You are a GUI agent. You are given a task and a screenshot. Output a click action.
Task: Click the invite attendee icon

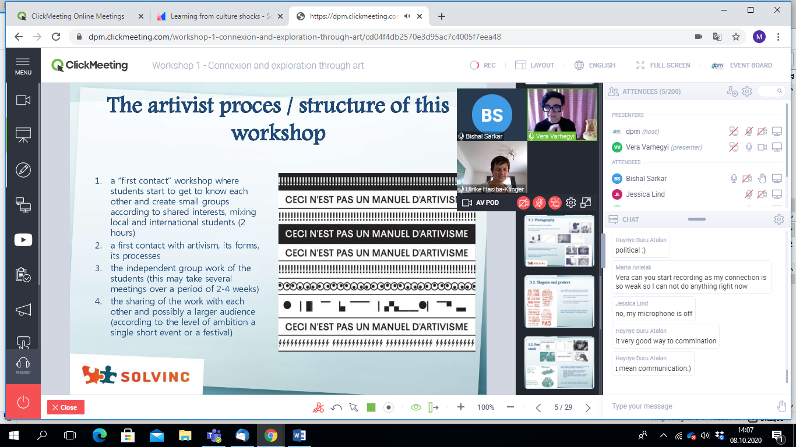tap(732, 91)
